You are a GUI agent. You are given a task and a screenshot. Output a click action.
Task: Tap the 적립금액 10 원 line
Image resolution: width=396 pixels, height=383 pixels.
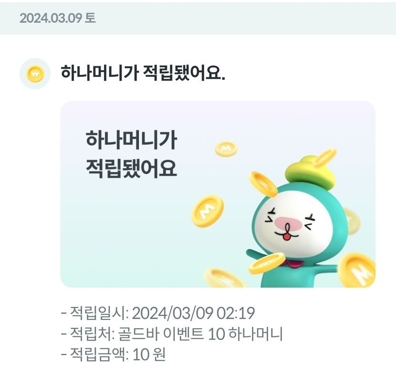114,354
